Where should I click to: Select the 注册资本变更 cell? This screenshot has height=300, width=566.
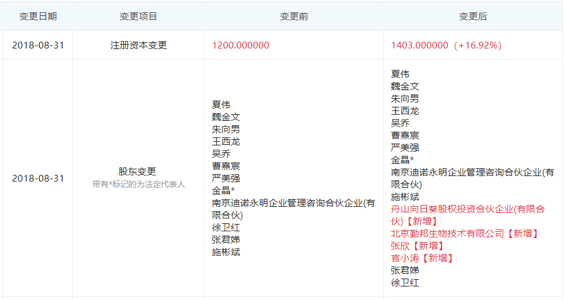(139, 45)
